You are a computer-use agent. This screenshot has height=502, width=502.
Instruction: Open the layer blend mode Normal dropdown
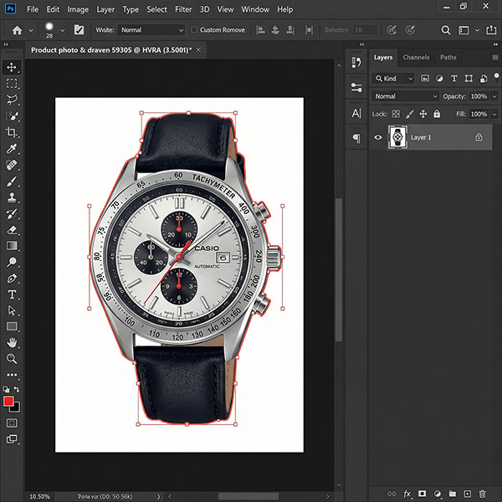pos(406,96)
